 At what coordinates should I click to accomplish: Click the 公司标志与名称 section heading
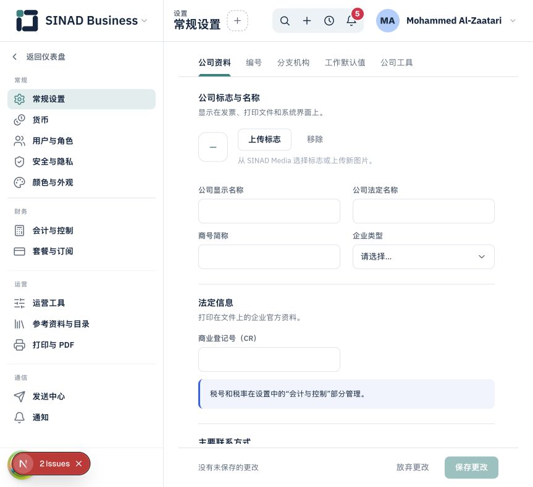(x=229, y=98)
